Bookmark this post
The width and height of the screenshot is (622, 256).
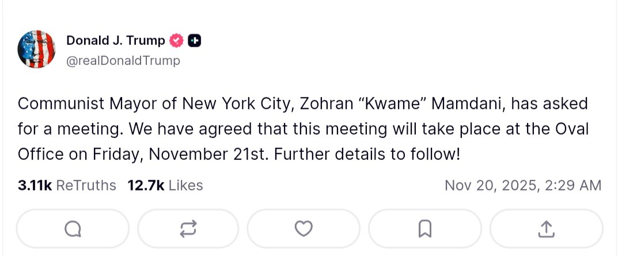coord(424,229)
